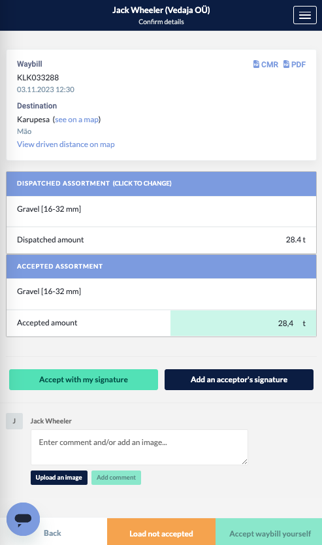
Task: Open the hamburger menu
Action: coord(304,15)
